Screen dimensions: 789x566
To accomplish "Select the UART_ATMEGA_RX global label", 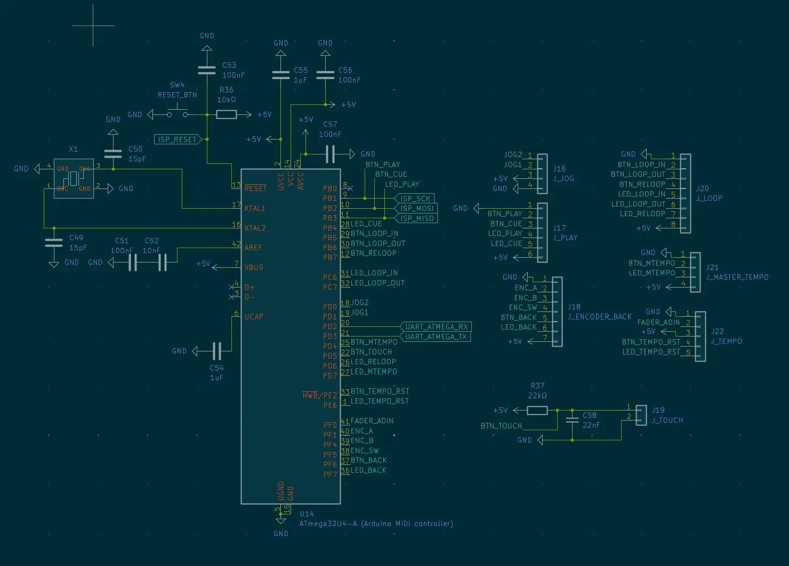I will pos(436,326).
